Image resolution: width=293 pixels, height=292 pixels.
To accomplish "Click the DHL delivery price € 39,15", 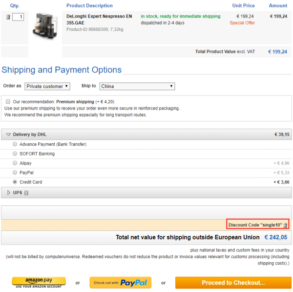I will (x=282, y=135).
